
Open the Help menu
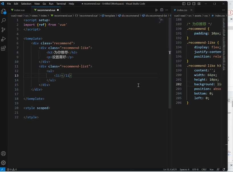click(71, 4)
